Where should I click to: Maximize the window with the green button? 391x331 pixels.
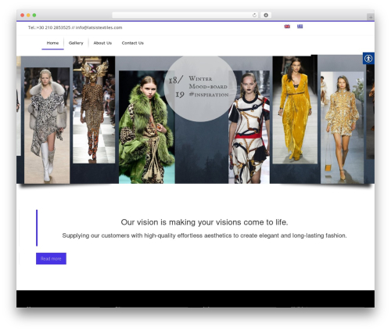point(34,15)
